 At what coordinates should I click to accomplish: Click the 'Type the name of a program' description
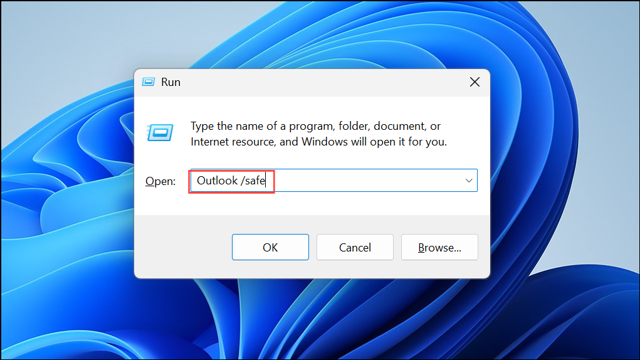[318, 134]
